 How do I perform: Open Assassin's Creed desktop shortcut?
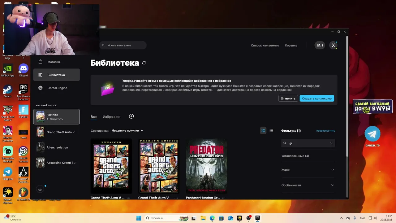coord(24,175)
